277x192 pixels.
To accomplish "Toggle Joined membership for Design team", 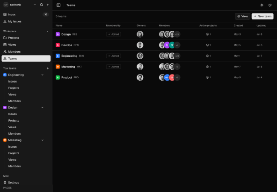I will click(x=113, y=34).
